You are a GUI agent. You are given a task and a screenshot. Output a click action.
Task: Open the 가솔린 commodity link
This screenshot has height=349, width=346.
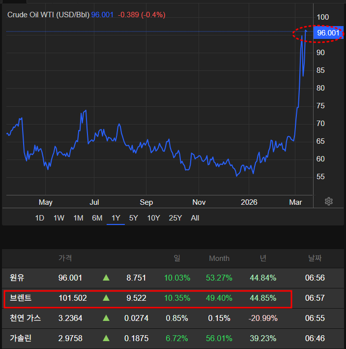click(21, 339)
